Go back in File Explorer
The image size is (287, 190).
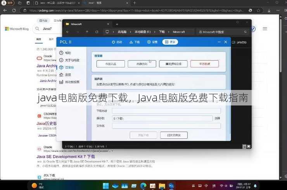[x=67, y=32]
